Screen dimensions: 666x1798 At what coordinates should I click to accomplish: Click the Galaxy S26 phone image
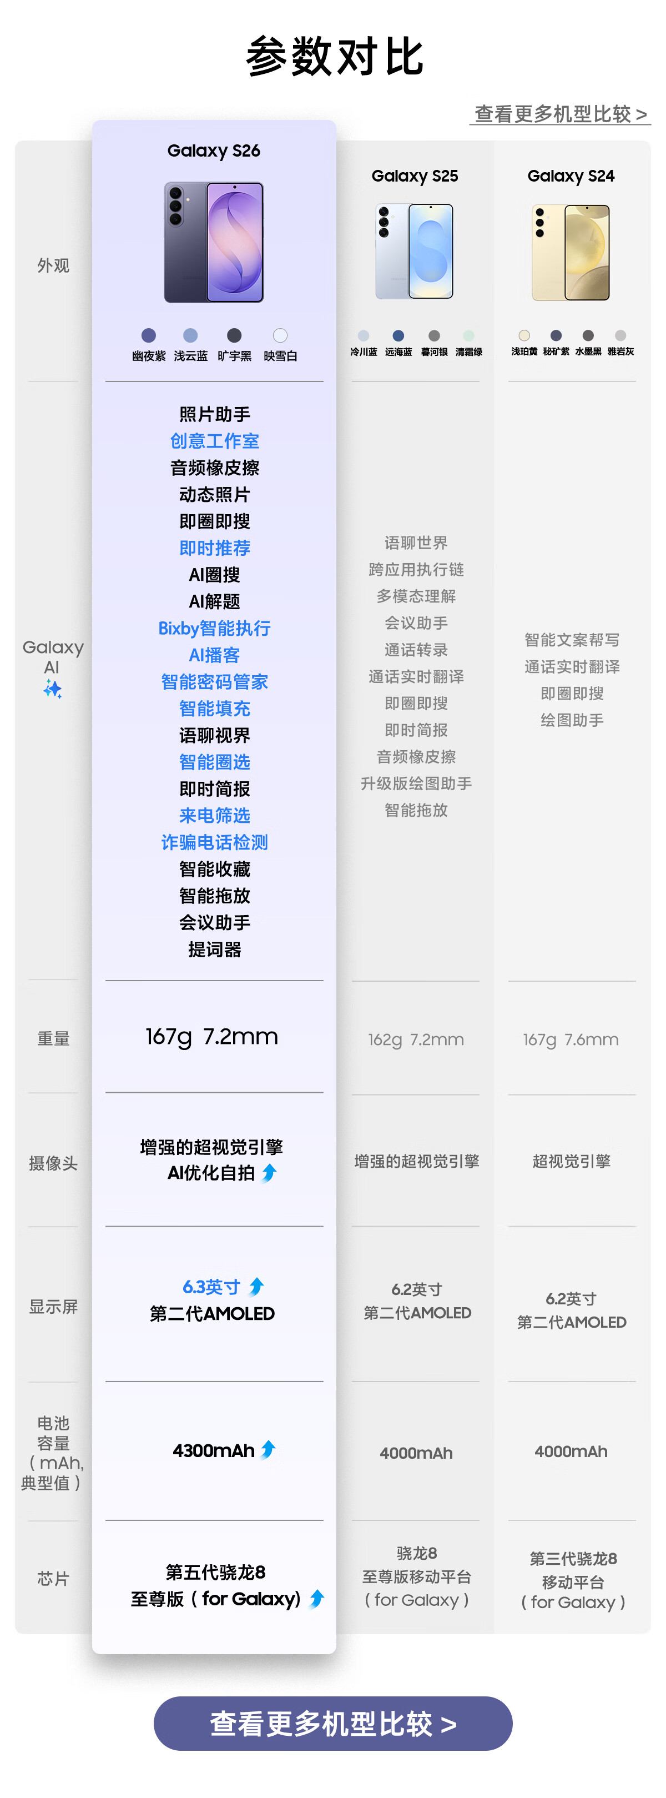coord(214,242)
